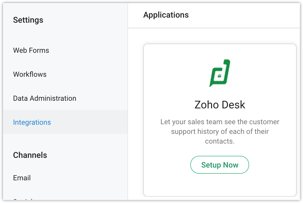Select the highlighted Integrations item
Screen dimensions: 303x203
click(x=32, y=122)
